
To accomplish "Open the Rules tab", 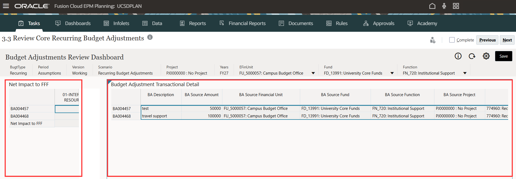I will pyautogui.click(x=337, y=23).
